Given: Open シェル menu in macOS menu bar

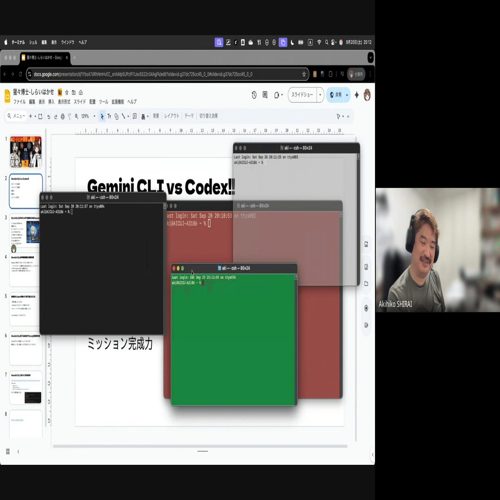Looking at the screenshot, I should tap(33, 43).
